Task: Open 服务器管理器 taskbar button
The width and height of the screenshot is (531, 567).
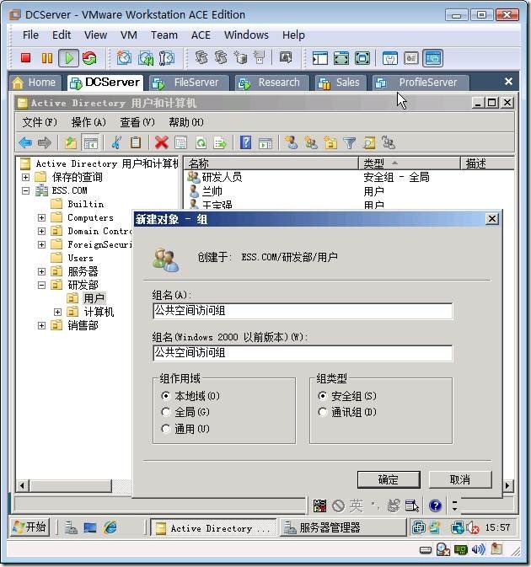Action: 343,527
